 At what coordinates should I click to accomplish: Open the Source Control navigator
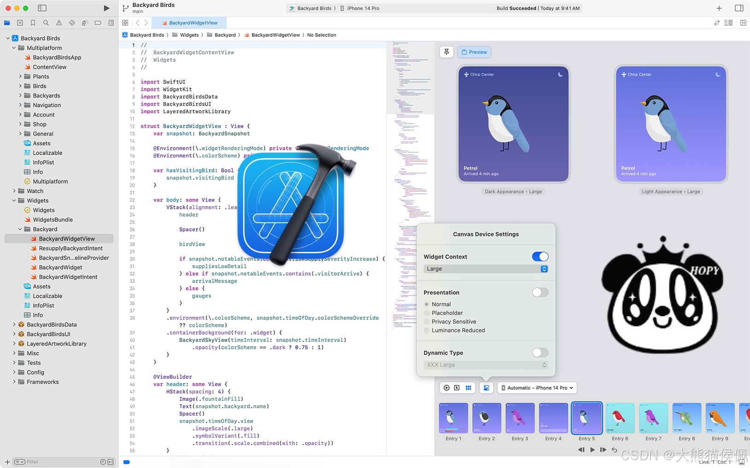pos(20,23)
